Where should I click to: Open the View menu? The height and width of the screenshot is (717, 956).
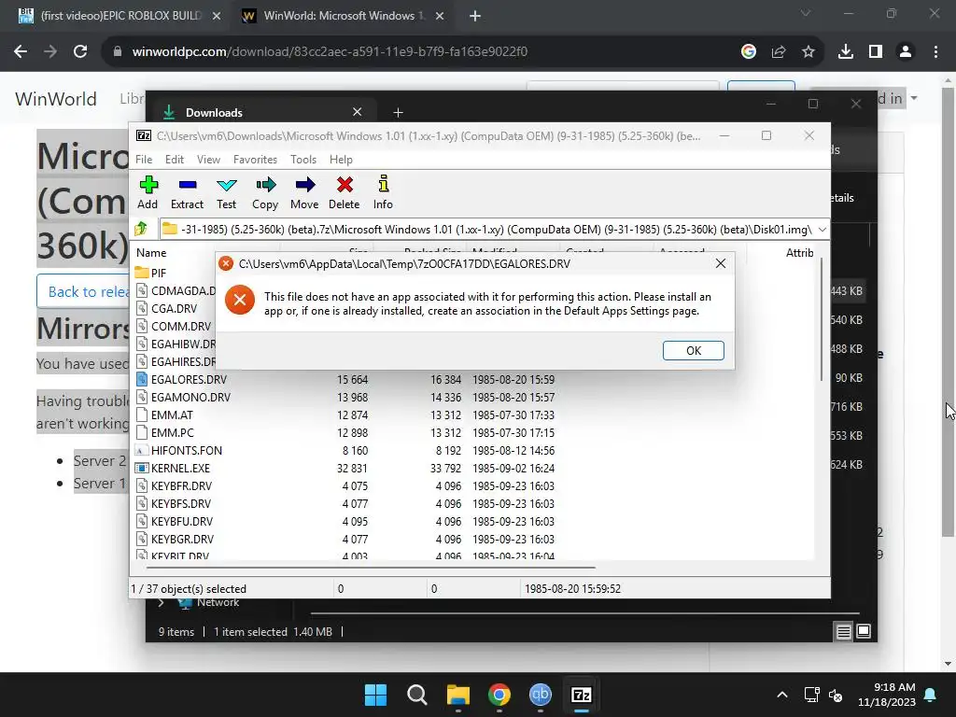[208, 159]
